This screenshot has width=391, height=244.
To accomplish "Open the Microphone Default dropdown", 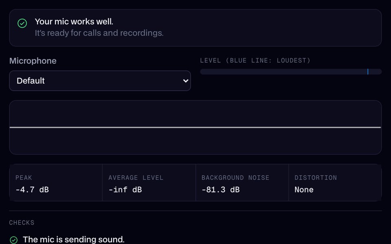I will tap(100, 81).
